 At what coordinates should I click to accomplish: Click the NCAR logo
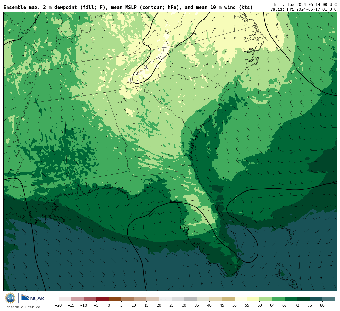(x=33, y=298)
